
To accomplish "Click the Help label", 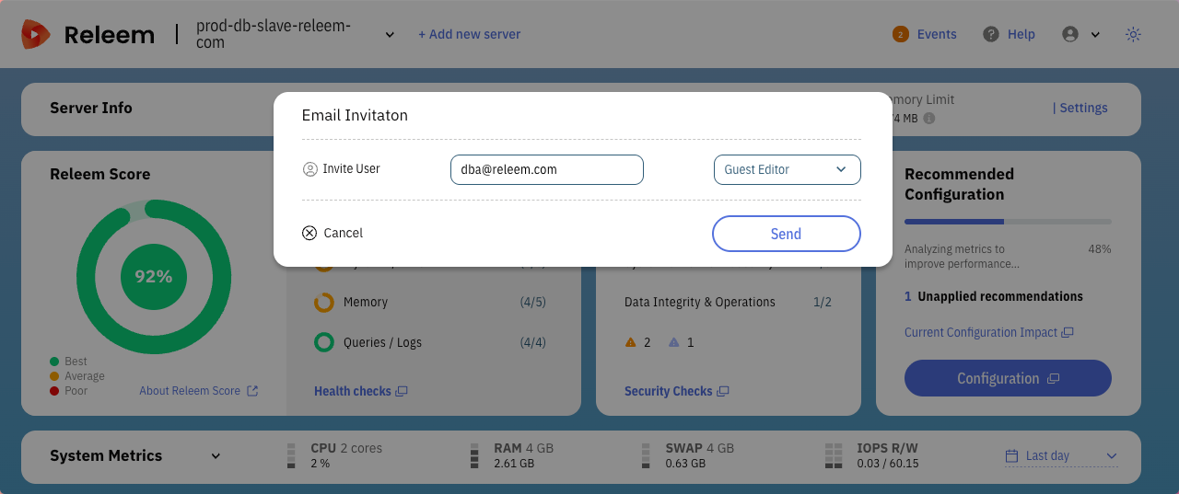I will tap(1021, 34).
